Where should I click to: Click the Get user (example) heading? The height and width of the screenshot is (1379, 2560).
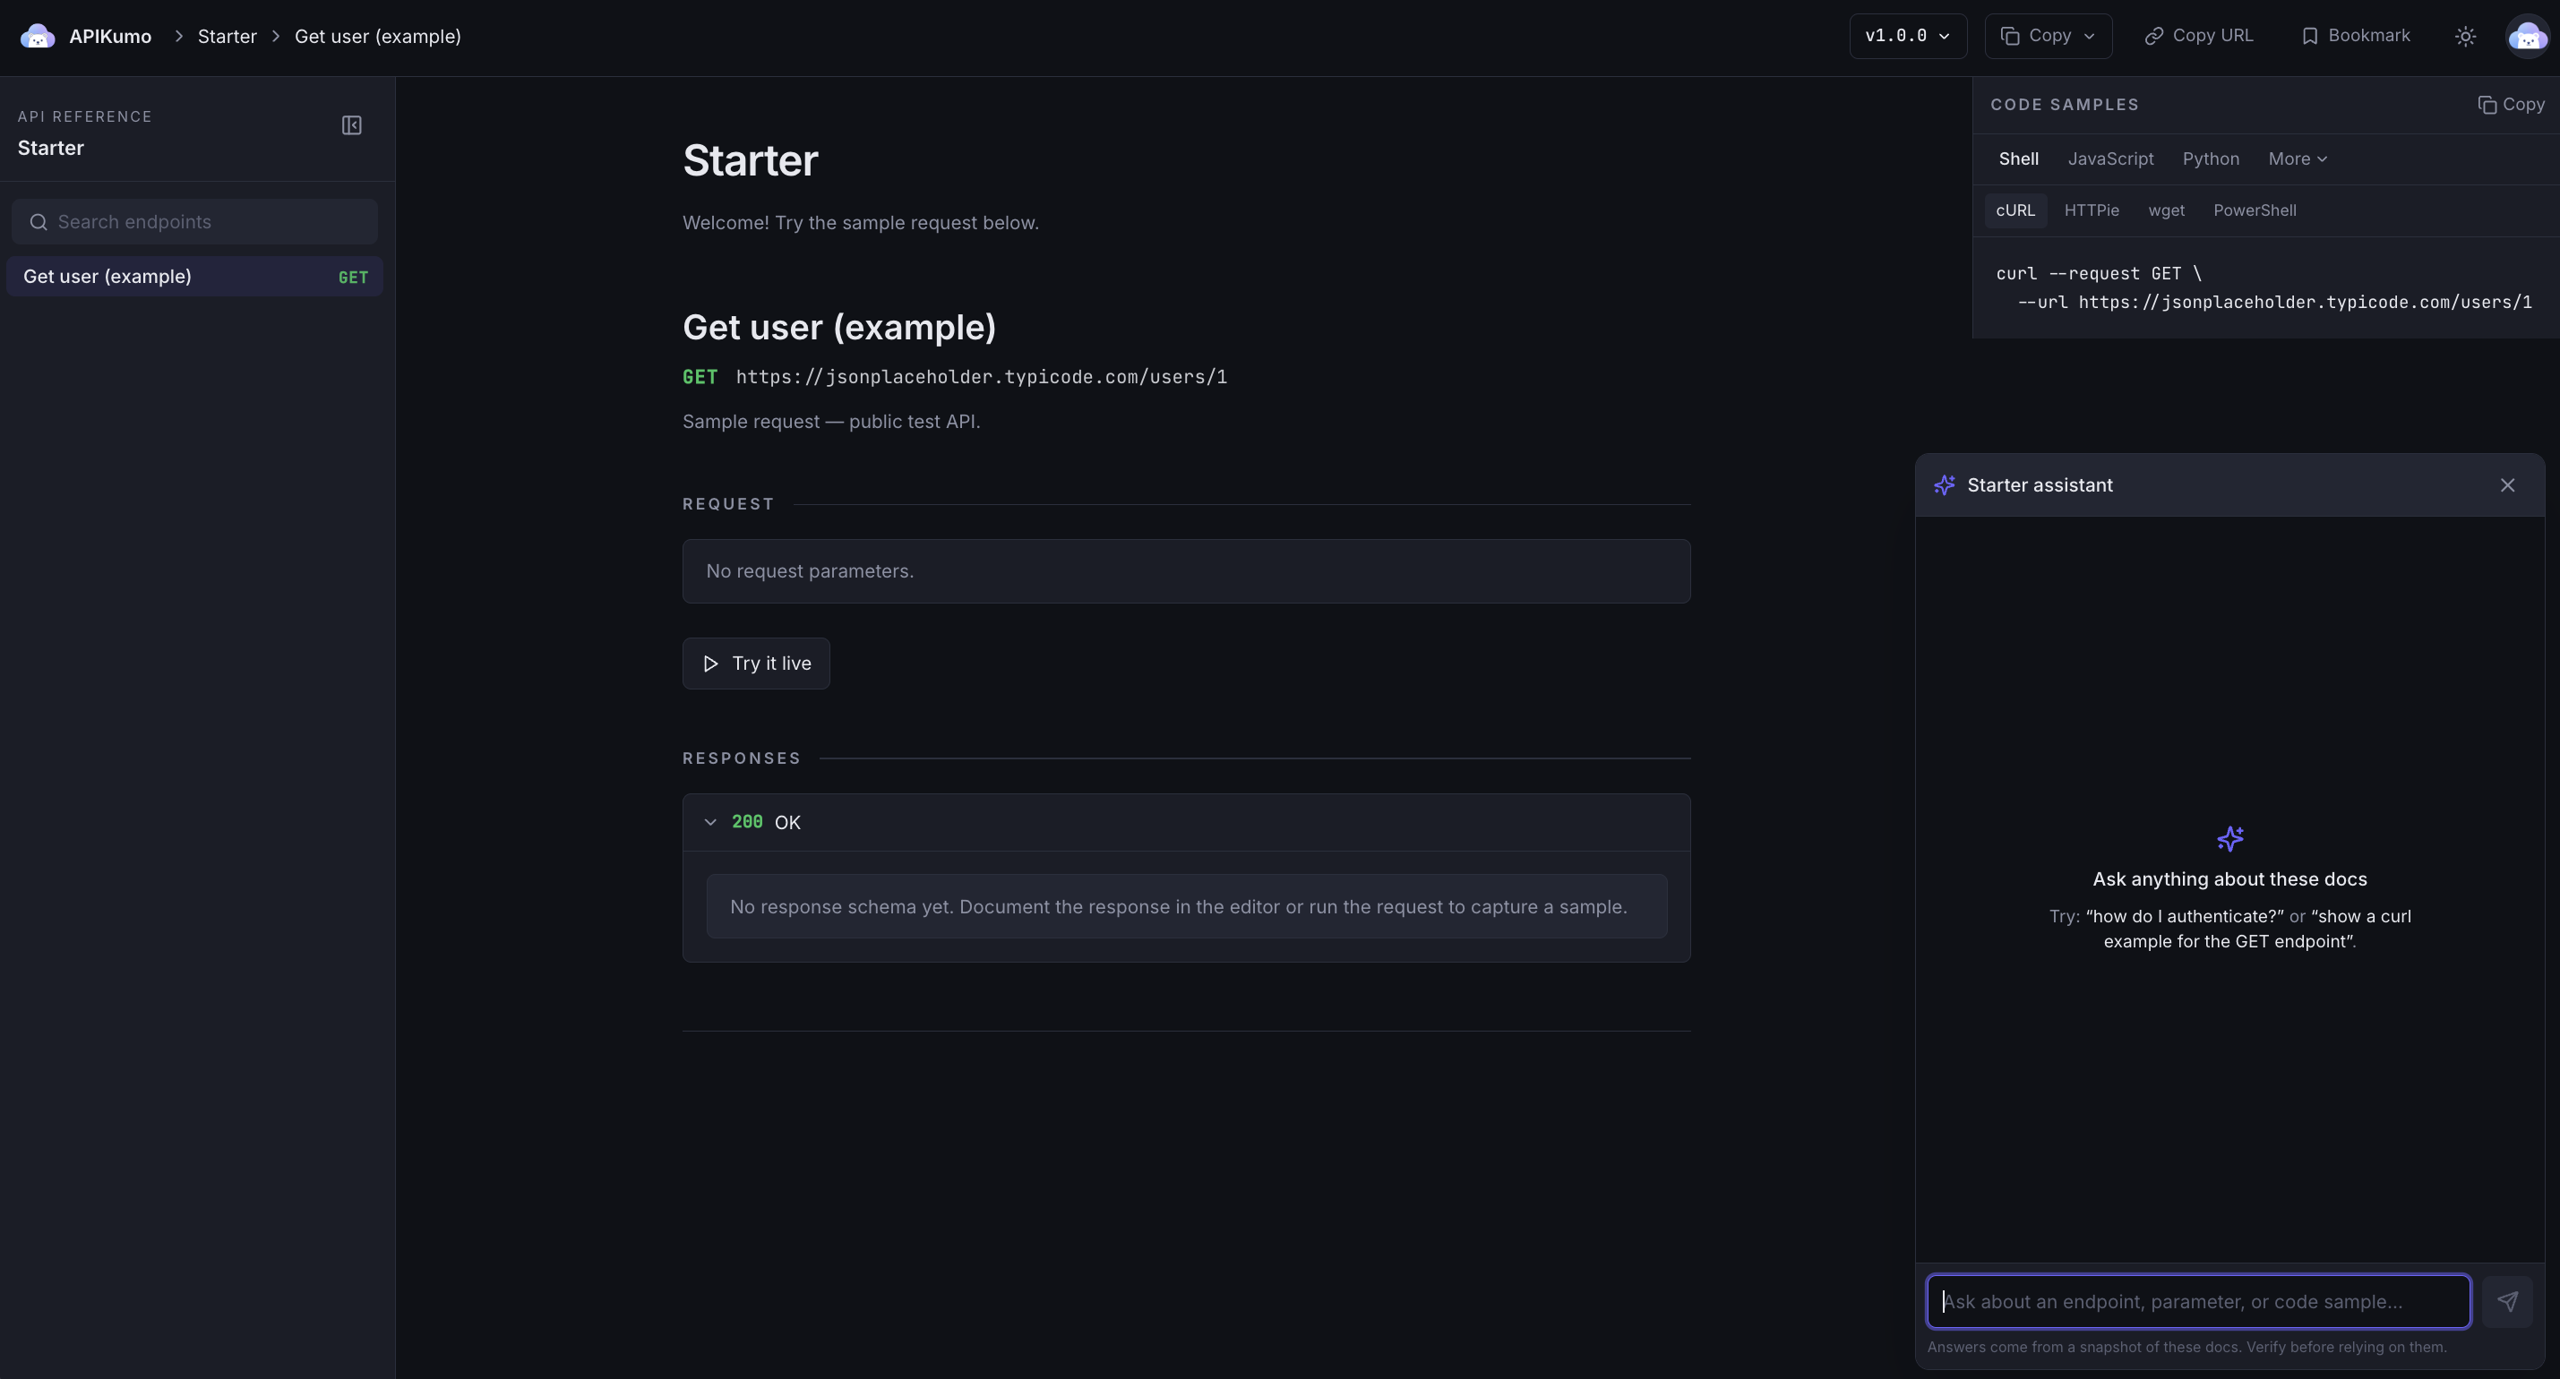(840, 327)
